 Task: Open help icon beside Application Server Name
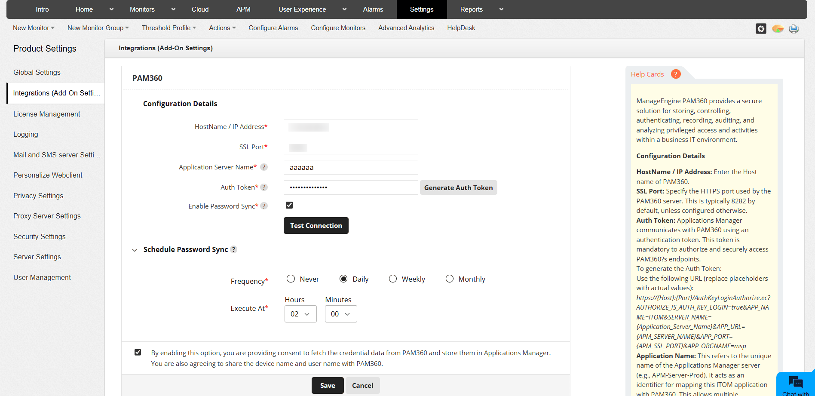264,167
